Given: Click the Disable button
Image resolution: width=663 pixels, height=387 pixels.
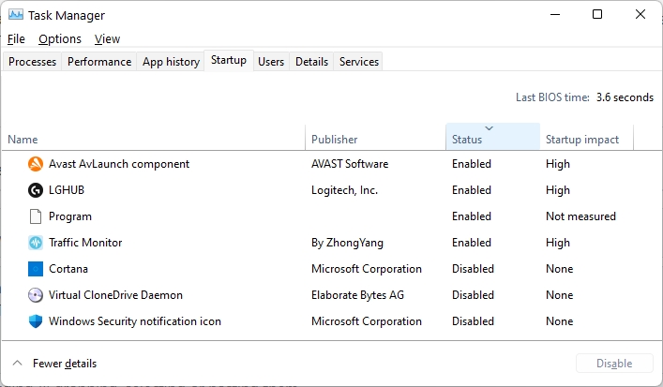Looking at the screenshot, I should 614,364.
